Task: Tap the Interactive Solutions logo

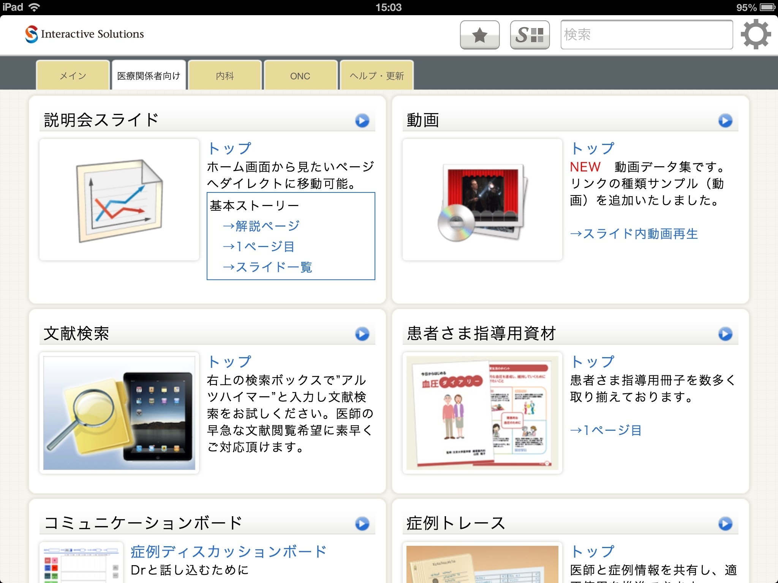Action: coord(84,34)
